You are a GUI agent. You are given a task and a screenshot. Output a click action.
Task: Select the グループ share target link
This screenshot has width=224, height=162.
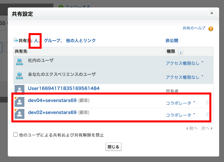click(52, 41)
